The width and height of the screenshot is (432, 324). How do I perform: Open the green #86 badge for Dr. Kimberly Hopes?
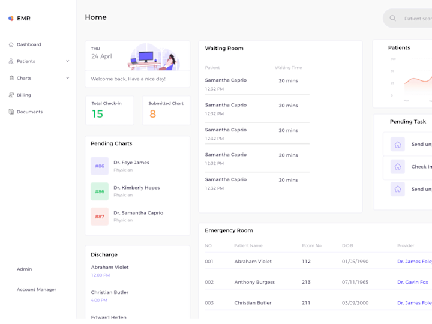tap(100, 191)
